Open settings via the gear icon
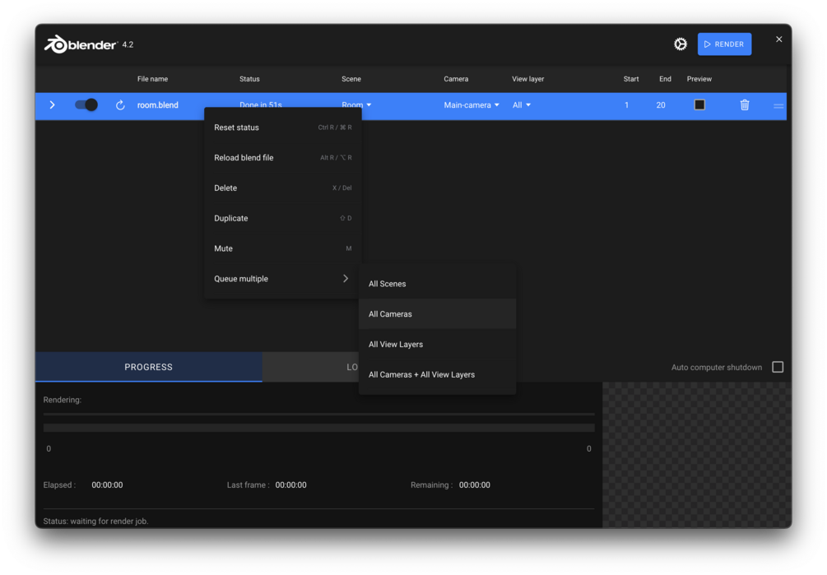Viewport: 827px width, 575px height. [x=681, y=44]
